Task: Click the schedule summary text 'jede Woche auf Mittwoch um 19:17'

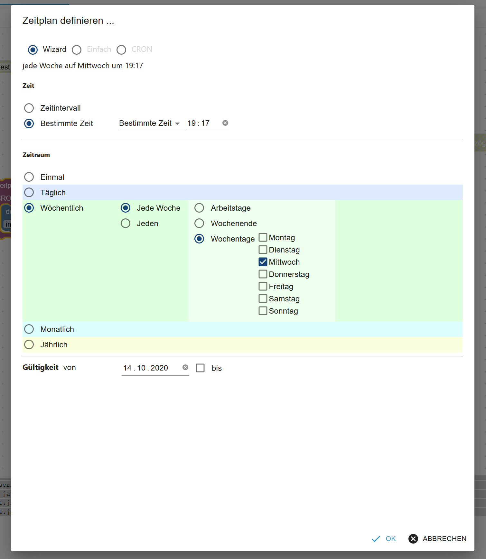Action: [x=83, y=66]
